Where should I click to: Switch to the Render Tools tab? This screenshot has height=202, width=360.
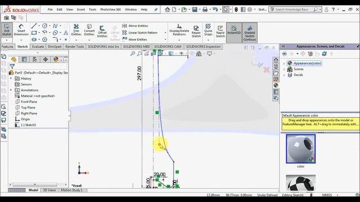pyautogui.click(x=75, y=47)
